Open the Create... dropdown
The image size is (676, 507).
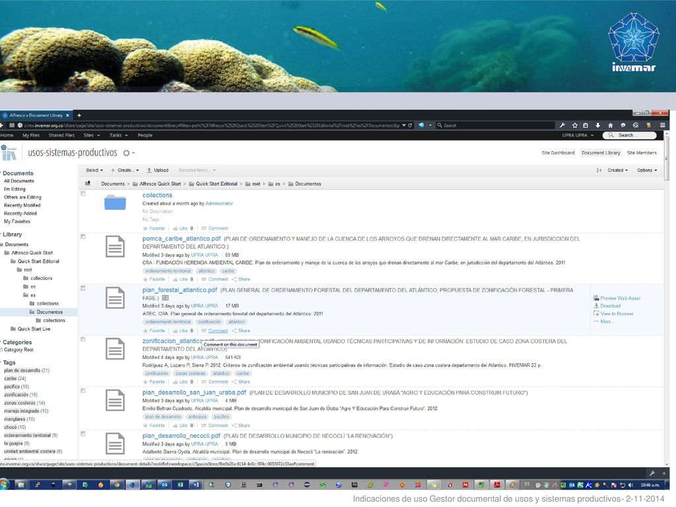coord(125,170)
